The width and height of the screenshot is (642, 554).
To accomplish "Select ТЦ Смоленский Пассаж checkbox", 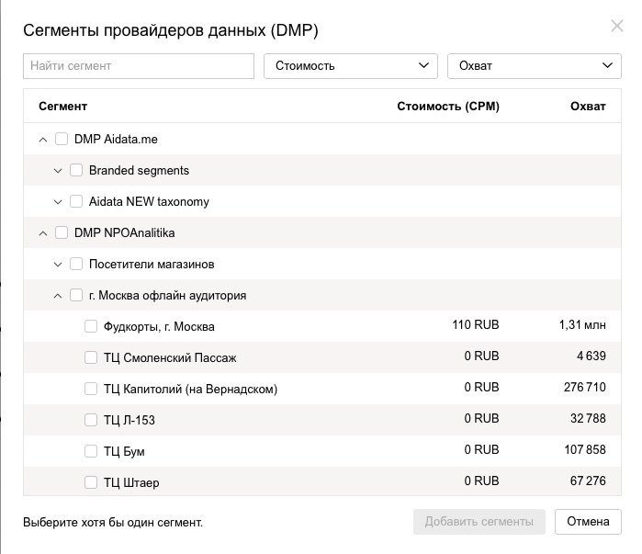I will pyautogui.click(x=91, y=357).
